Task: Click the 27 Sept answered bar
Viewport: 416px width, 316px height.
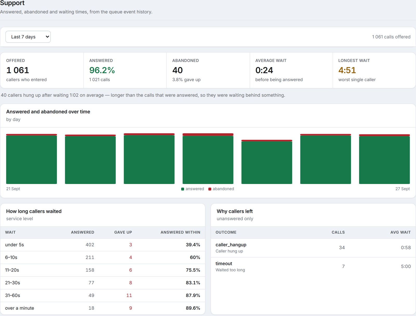Action: (x=384, y=160)
